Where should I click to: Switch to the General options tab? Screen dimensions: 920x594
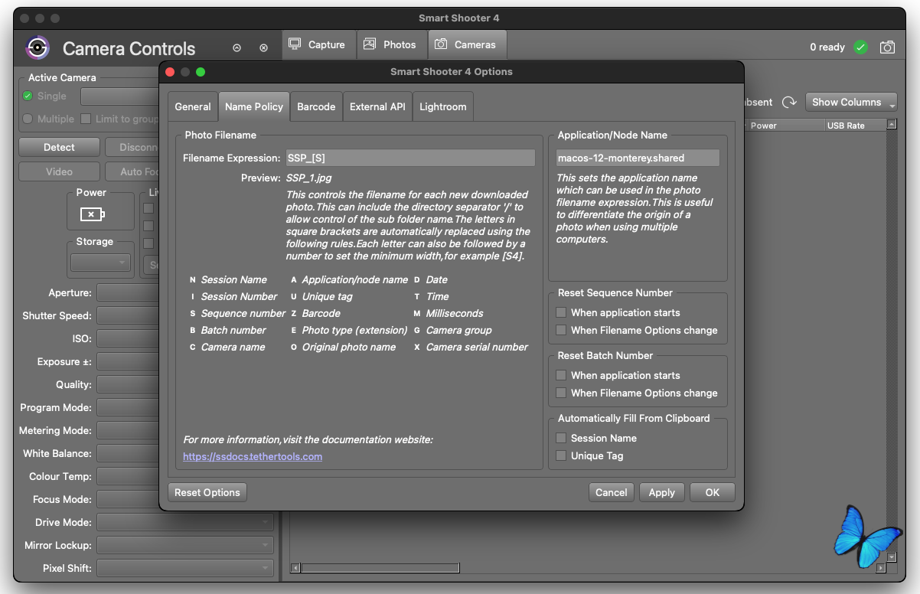193,106
